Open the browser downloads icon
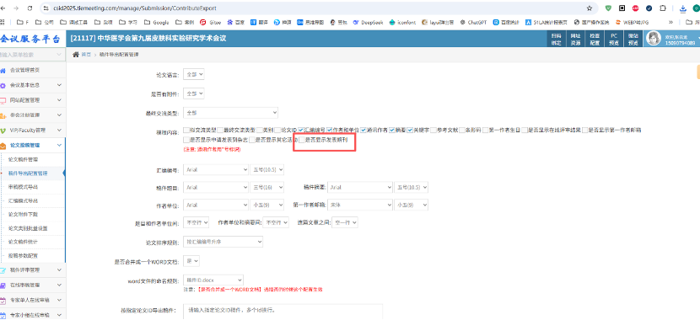The image size is (700, 320). click(682, 8)
